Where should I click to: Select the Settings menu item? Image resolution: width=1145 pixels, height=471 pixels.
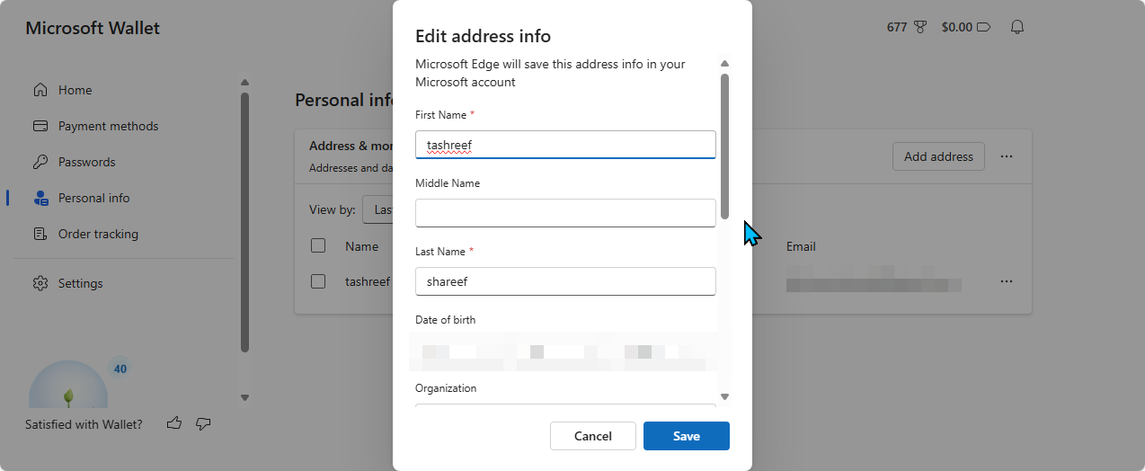[80, 283]
